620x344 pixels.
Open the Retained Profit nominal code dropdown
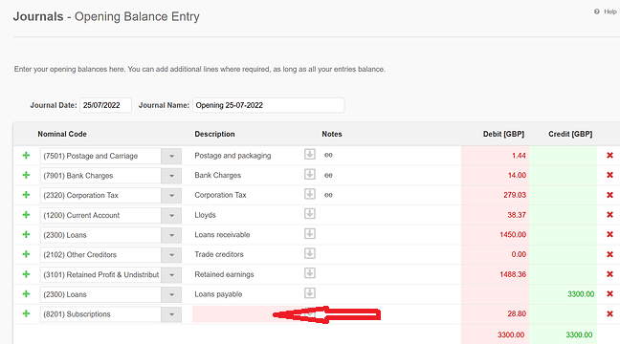pos(171,275)
